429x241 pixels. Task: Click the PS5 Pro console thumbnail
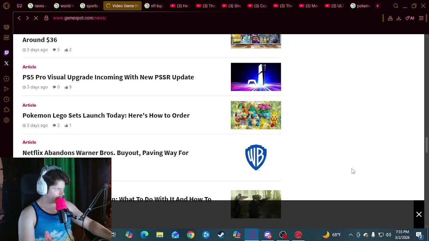(x=256, y=77)
